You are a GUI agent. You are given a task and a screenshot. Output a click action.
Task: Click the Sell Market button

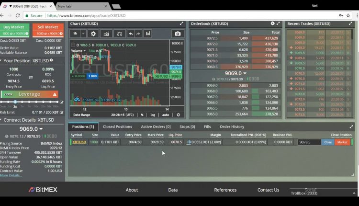point(48,30)
